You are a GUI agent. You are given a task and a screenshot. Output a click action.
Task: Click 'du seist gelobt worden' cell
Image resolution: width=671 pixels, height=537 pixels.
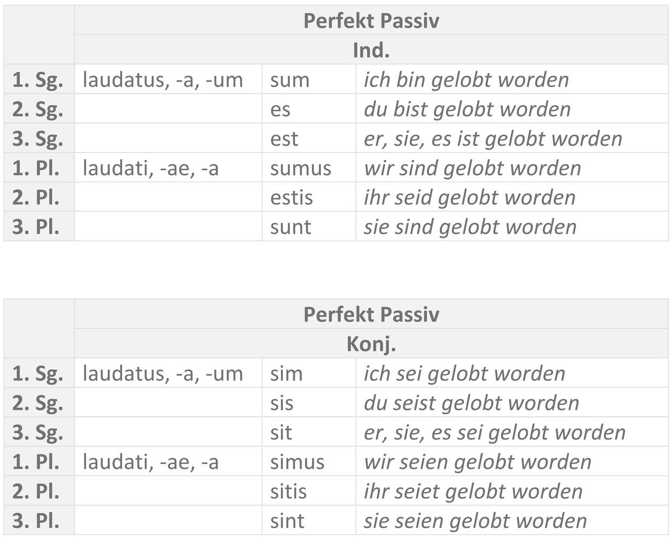[471, 403]
